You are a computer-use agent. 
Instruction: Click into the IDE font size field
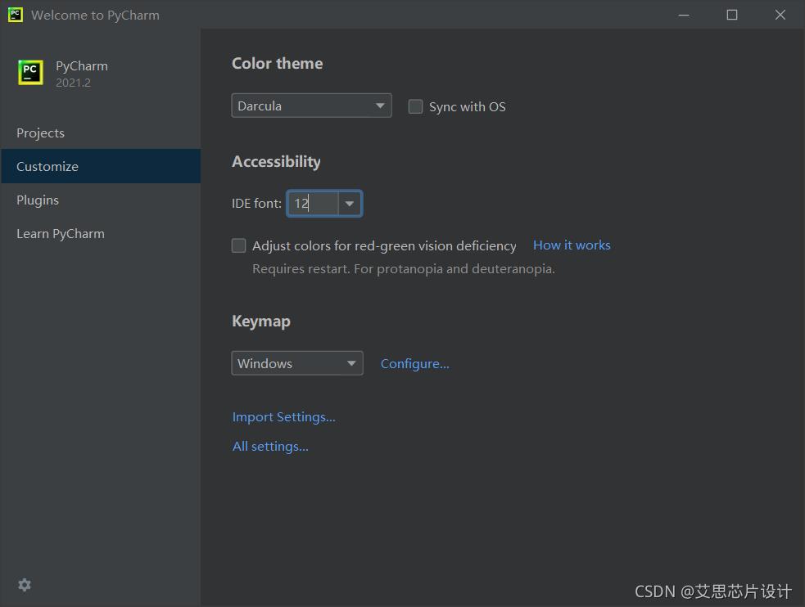pos(313,204)
